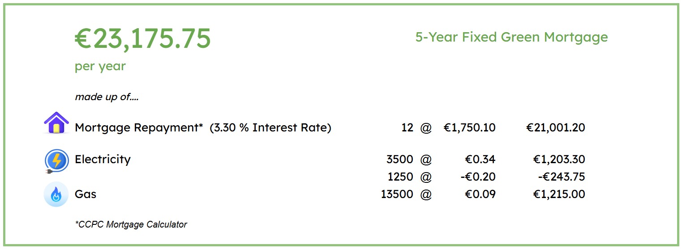This screenshot has width=682, height=249.
Task: Click the 1250 export units value
Action: pyautogui.click(x=400, y=177)
